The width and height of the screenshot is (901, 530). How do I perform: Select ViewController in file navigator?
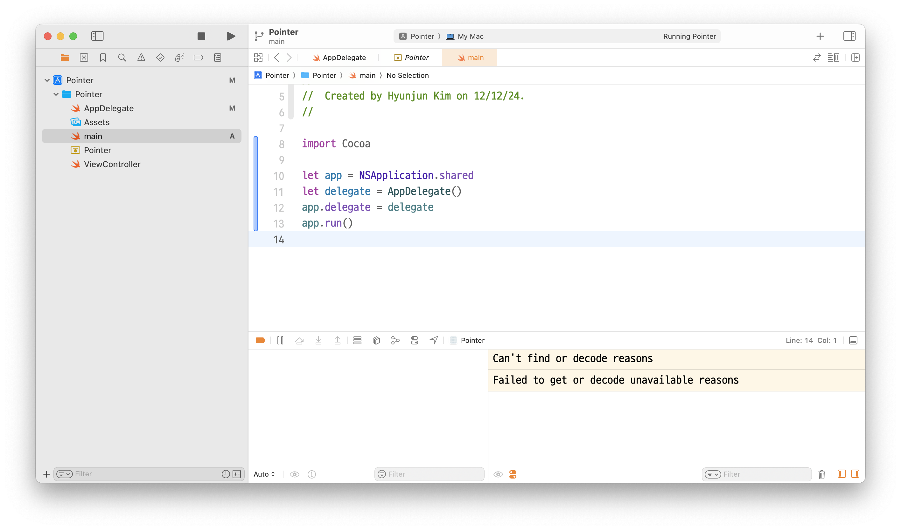pos(112,164)
